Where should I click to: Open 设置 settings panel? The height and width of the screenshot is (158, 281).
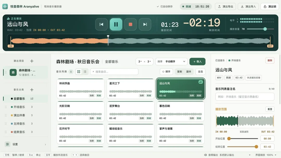pos(25,144)
